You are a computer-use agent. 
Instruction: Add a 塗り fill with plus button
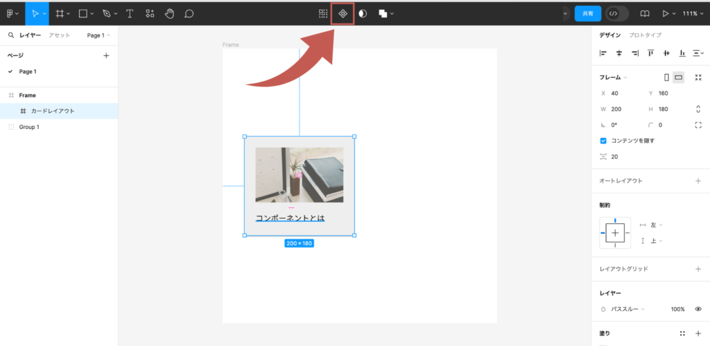pyautogui.click(x=698, y=334)
